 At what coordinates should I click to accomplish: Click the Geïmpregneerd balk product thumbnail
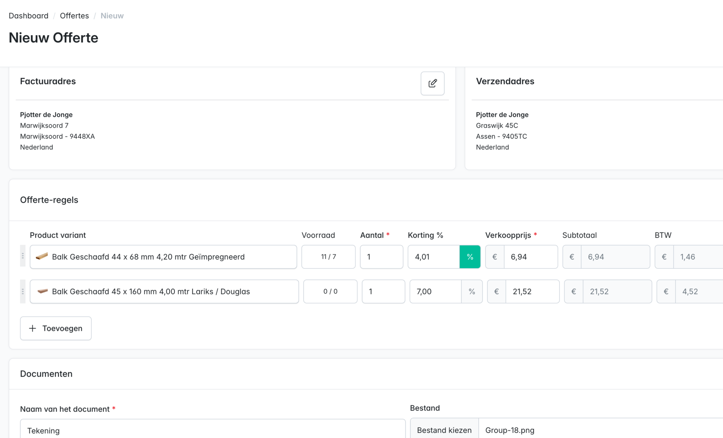click(x=42, y=257)
